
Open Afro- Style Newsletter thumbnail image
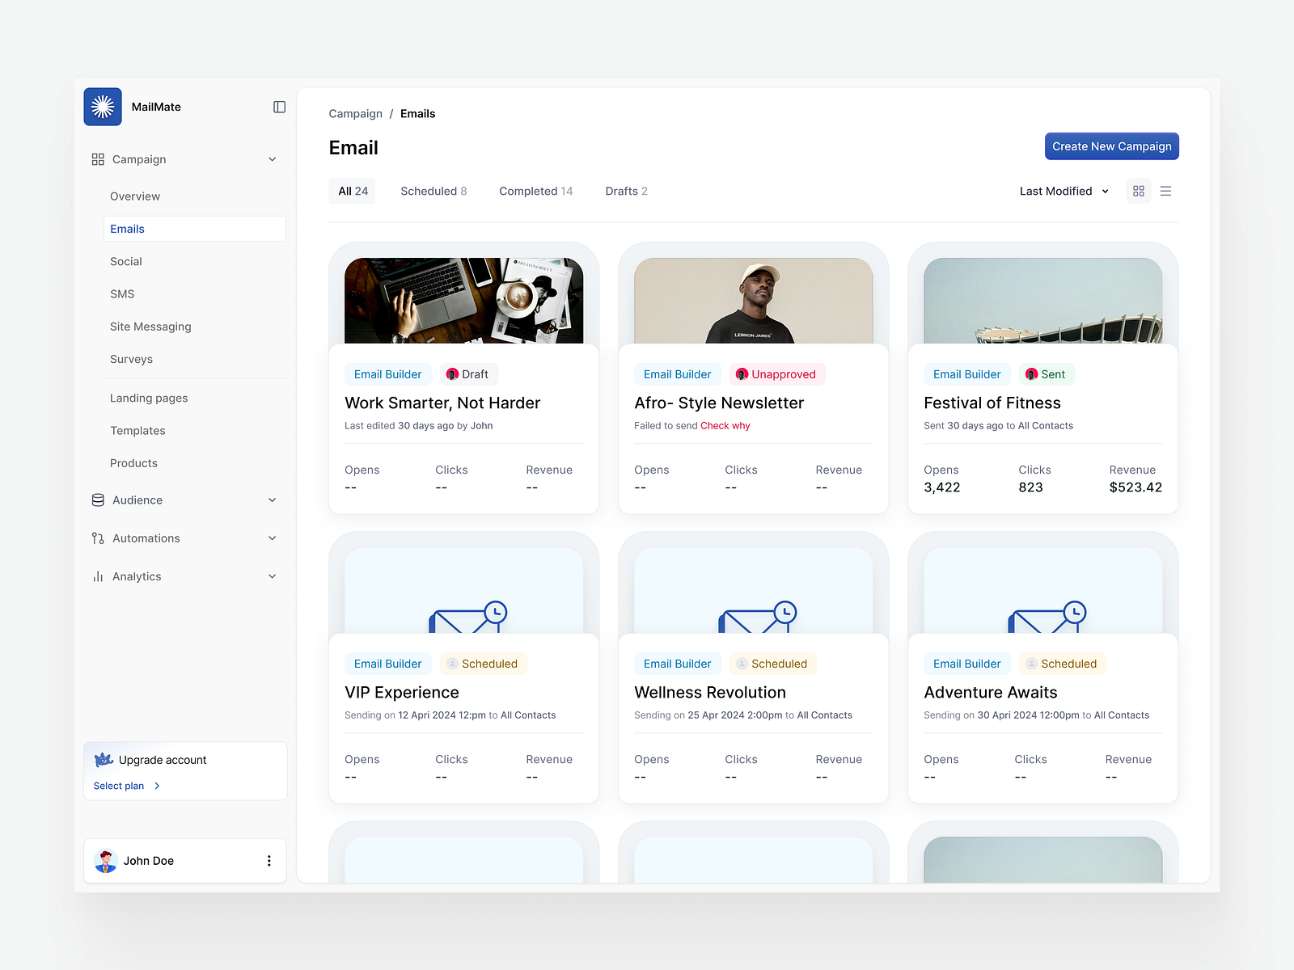[x=753, y=301]
